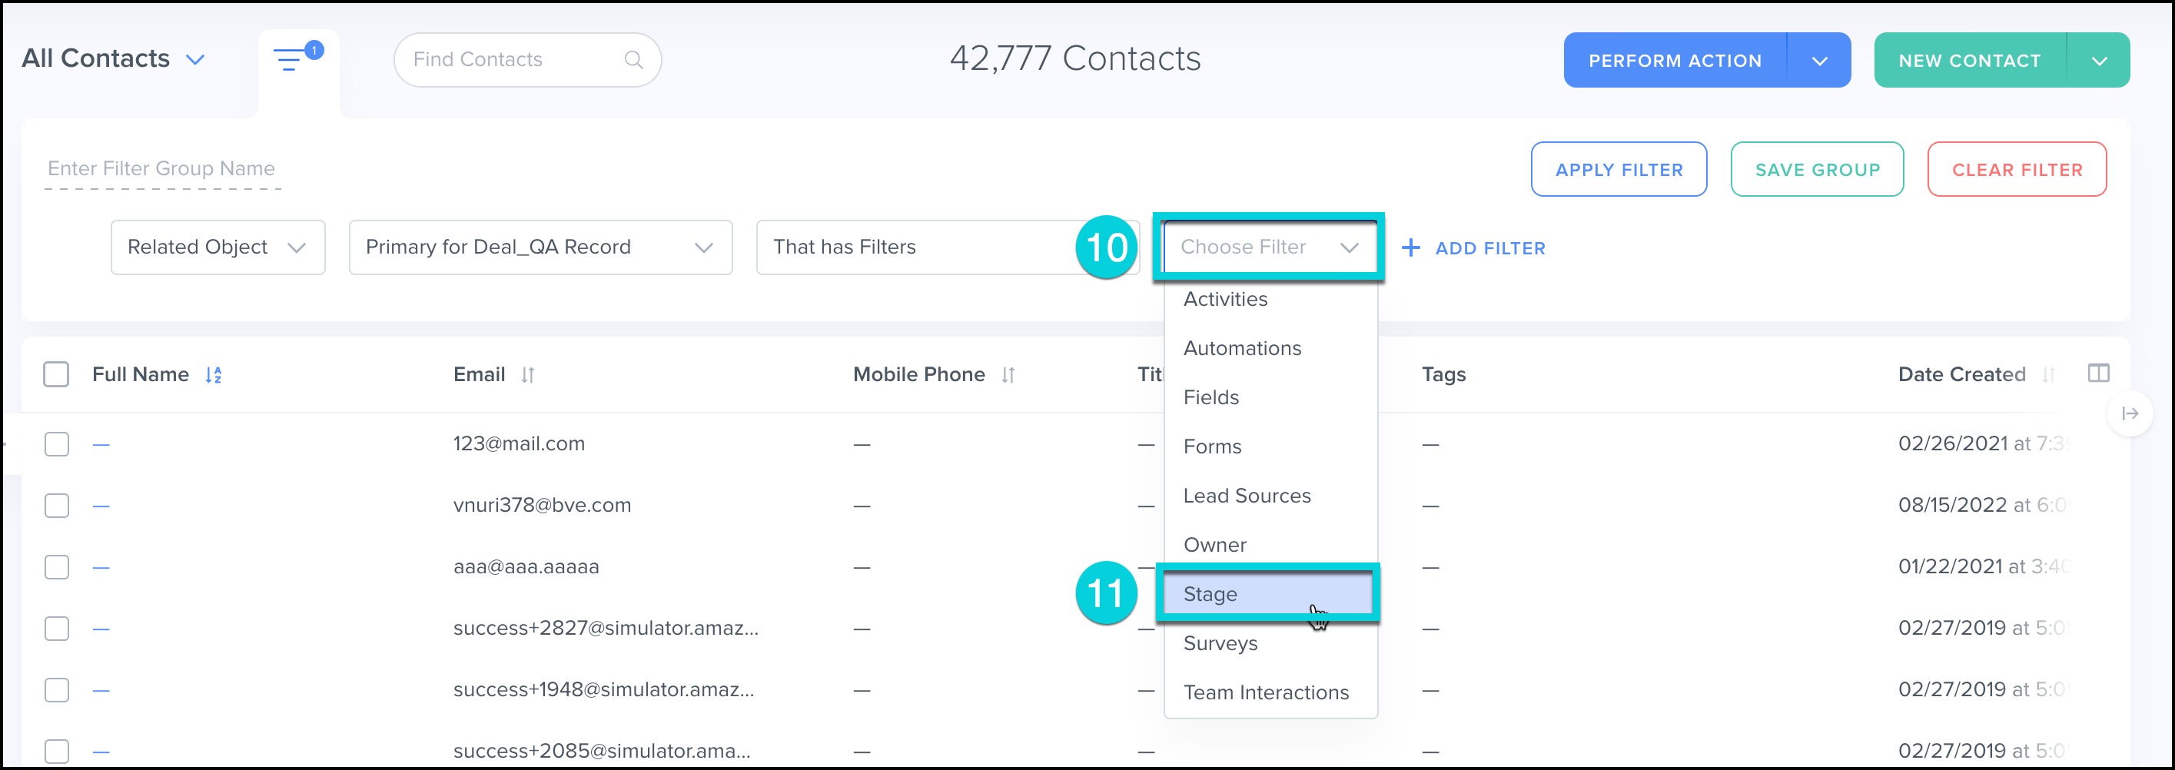Select the vnuri378@bve.com row checkbox

pos(57,506)
